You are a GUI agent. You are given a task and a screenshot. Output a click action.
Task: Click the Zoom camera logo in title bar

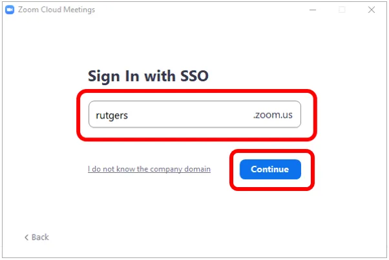[10, 10]
